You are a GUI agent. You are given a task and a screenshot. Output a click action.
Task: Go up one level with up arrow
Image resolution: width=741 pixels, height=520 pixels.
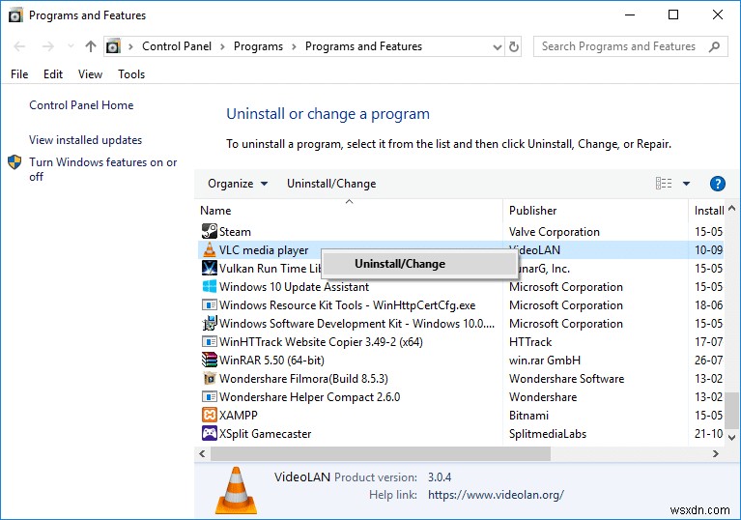click(90, 46)
